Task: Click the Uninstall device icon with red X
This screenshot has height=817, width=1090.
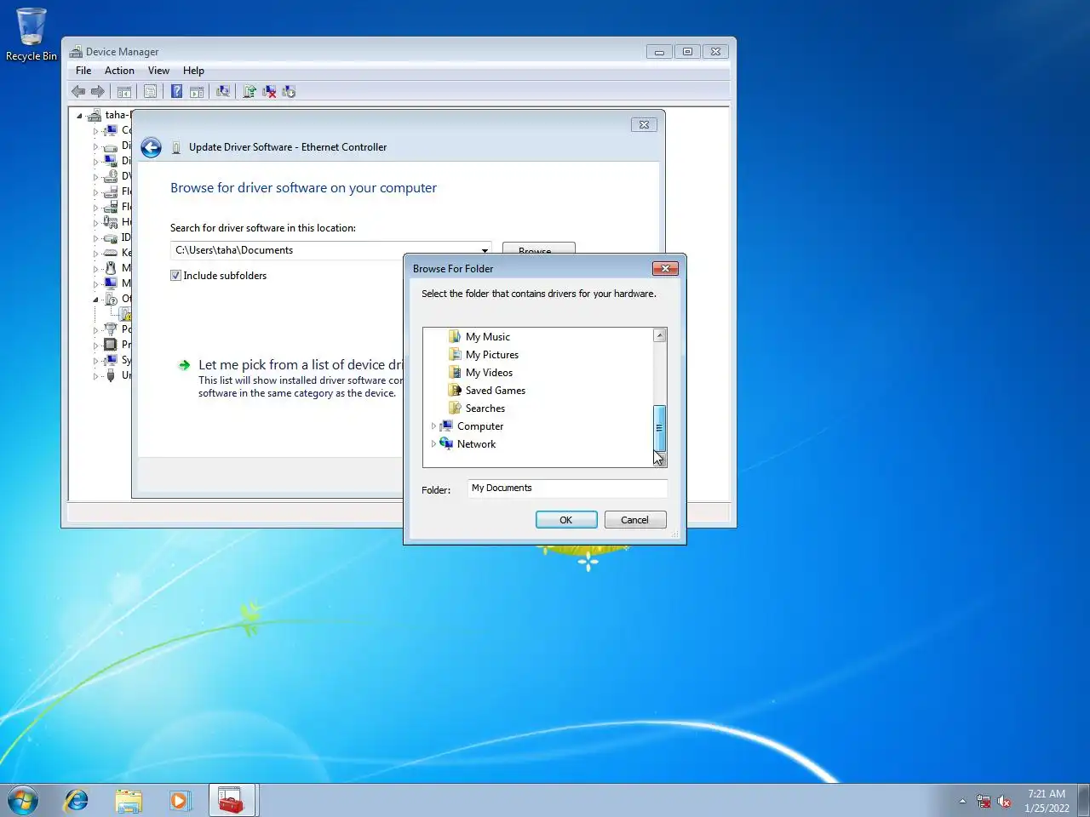Action: pyautogui.click(x=269, y=92)
